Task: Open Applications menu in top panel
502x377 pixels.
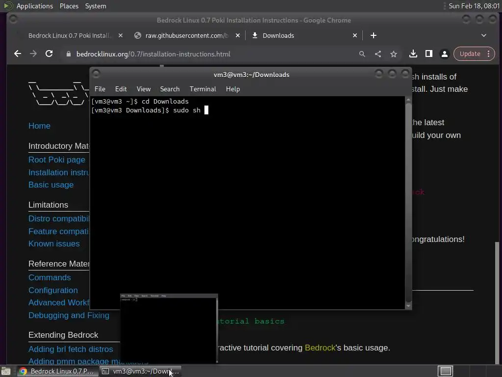Action: click(35, 6)
